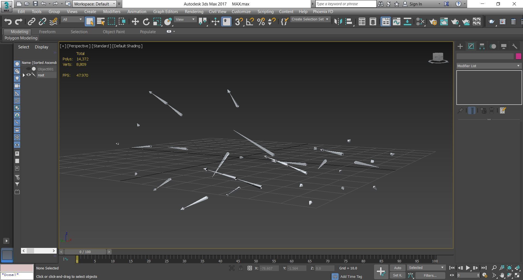Open Select by Name dialog
The image size is (523, 280).
(x=101, y=21)
